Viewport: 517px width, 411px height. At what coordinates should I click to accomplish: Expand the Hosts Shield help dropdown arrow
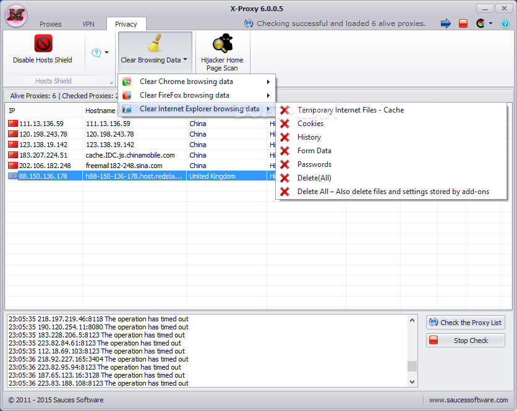(x=106, y=53)
